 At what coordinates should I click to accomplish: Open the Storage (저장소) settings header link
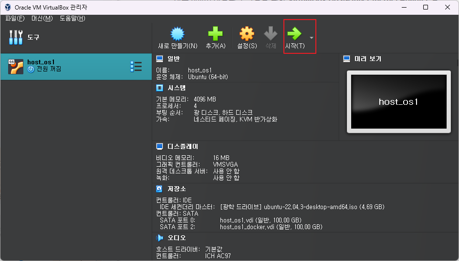177,189
